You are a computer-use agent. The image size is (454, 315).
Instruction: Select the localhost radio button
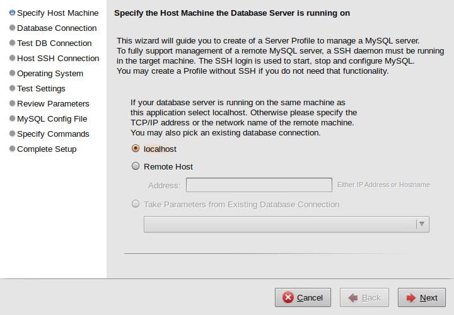tap(136, 149)
